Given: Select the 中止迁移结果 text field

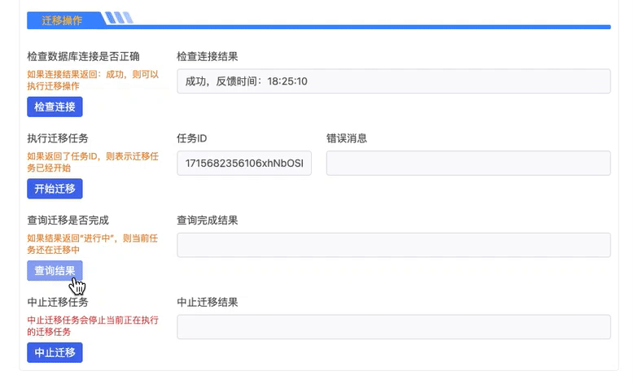Looking at the screenshot, I should click(393, 327).
